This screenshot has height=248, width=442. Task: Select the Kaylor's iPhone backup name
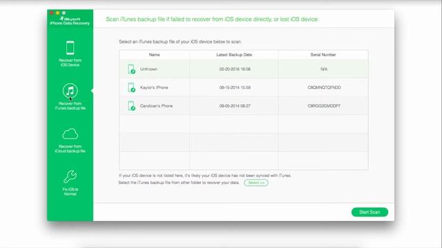click(x=154, y=87)
